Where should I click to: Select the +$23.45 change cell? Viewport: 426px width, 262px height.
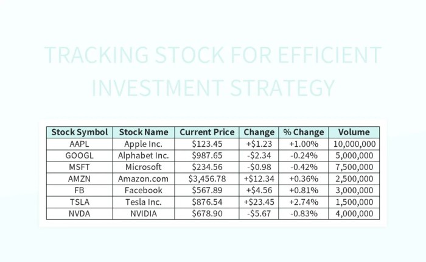coord(259,202)
